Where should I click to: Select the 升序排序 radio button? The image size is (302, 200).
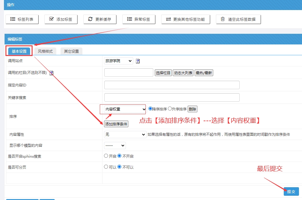pos(170,109)
